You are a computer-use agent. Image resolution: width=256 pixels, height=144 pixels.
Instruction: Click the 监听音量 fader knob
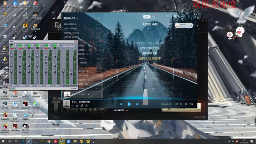[63, 72]
